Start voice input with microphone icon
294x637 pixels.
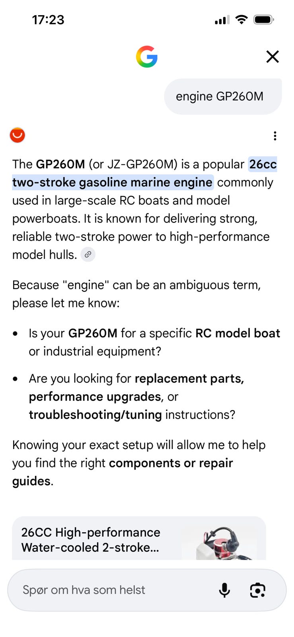pyautogui.click(x=224, y=590)
